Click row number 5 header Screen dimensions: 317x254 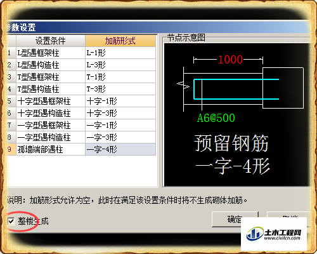(x=11, y=101)
